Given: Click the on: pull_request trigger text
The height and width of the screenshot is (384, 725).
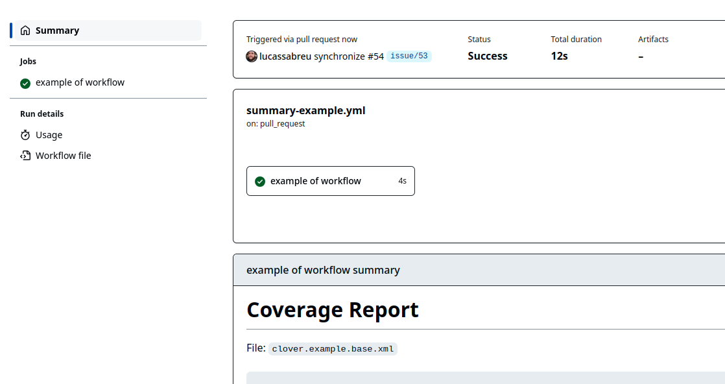Looking at the screenshot, I should [x=276, y=124].
